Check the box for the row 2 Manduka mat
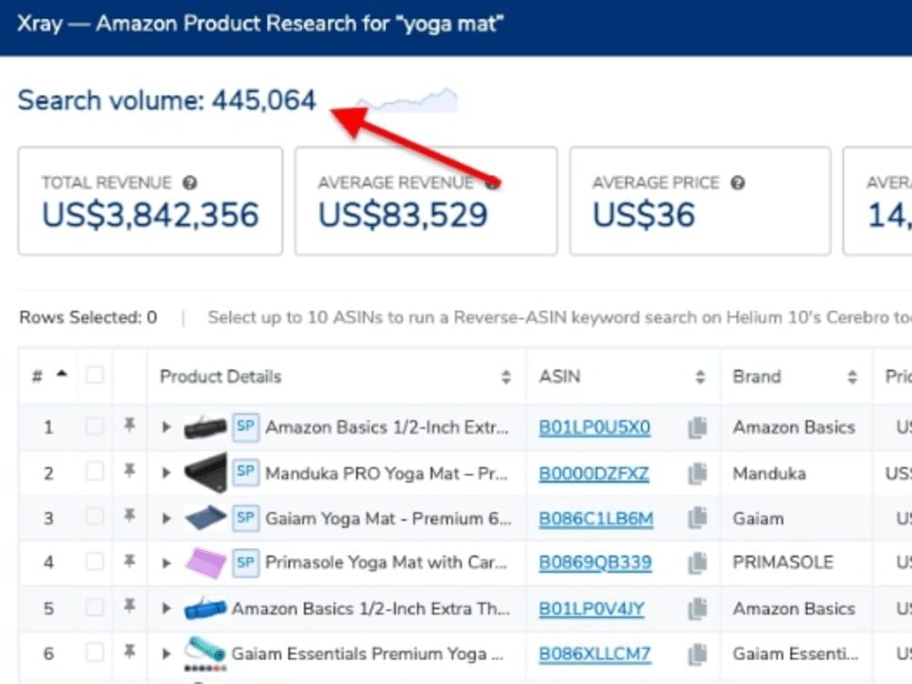This screenshot has height=684, width=912. (x=94, y=472)
